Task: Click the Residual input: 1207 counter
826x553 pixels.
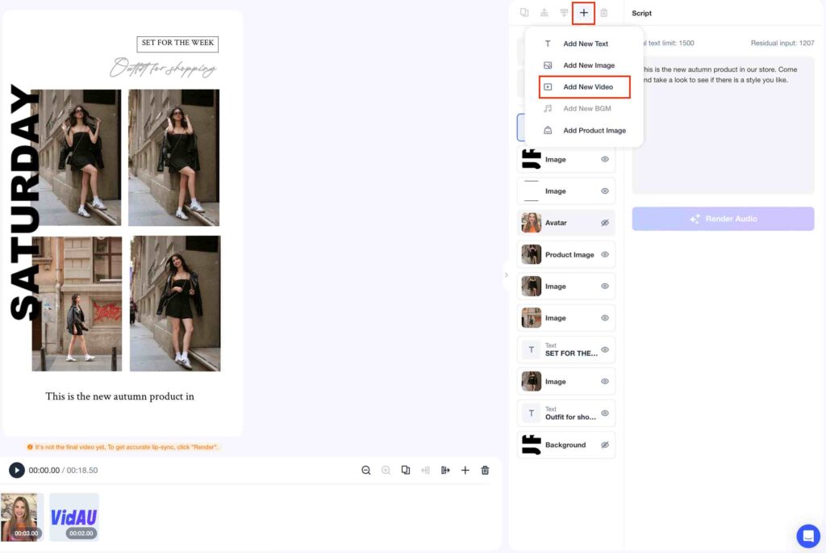Action: [782, 44]
